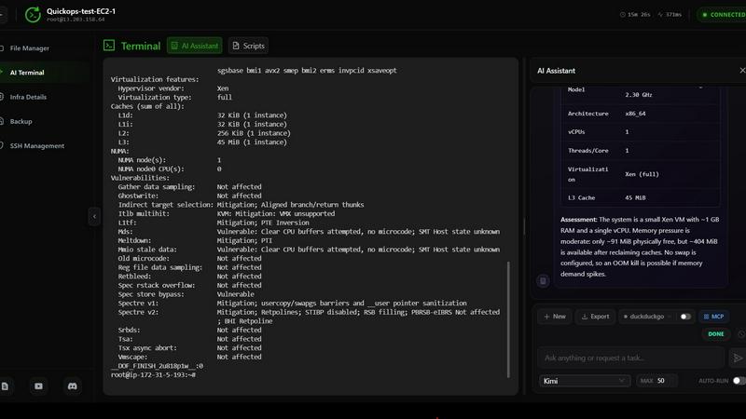Click the terminal prompt root@ip-172-31-5-193
The image size is (746, 419).
coord(153,375)
